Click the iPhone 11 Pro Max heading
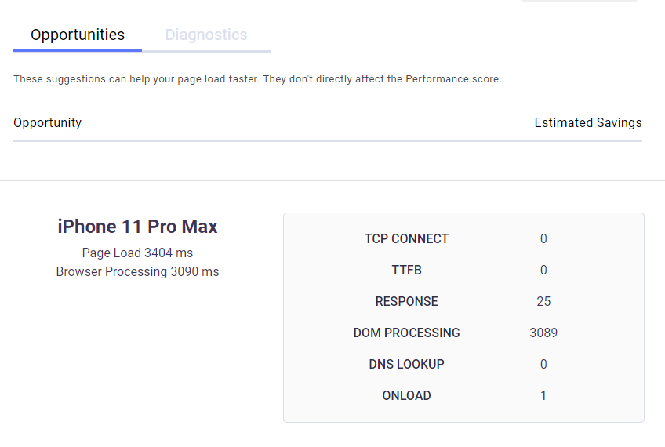 point(138,227)
